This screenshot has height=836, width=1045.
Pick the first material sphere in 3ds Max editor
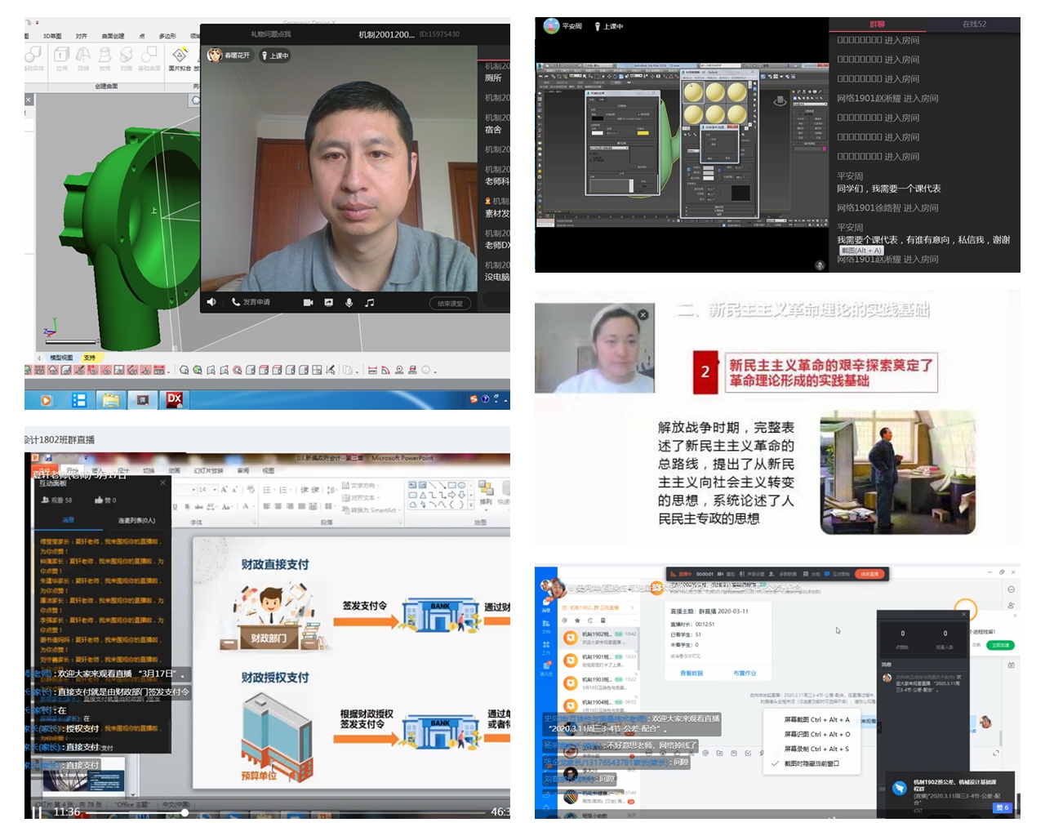(693, 93)
